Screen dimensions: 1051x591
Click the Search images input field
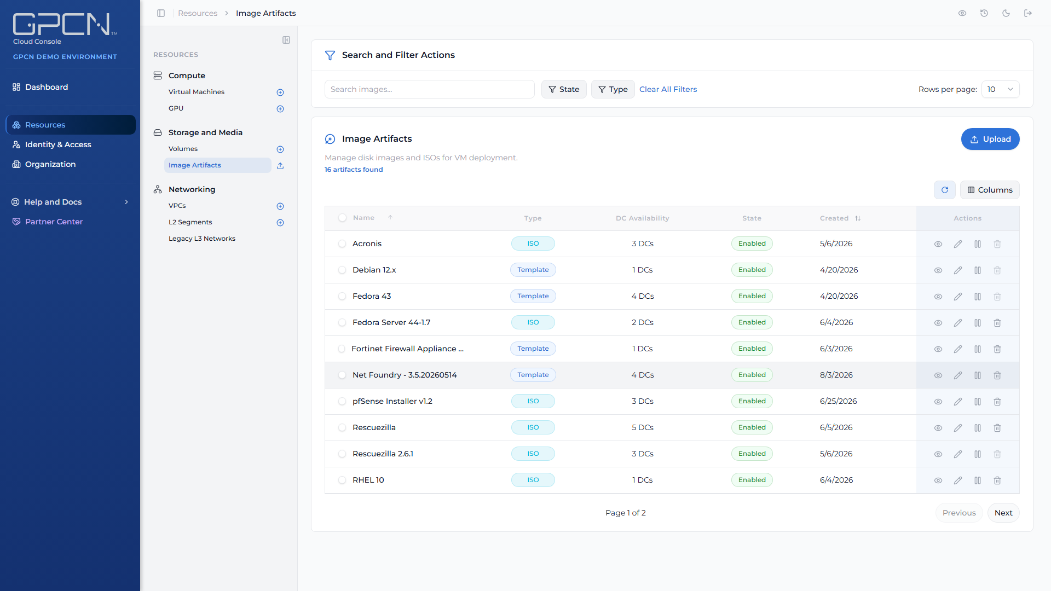429,89
